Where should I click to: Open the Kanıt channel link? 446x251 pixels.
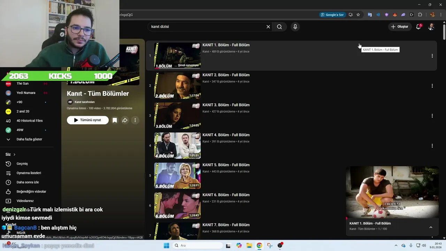tap(84, 102)
